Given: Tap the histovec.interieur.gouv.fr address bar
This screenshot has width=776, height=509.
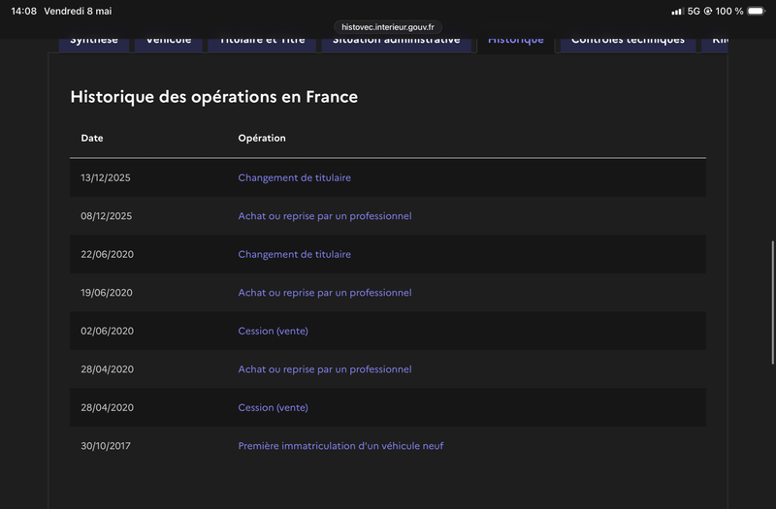Looking at the screenshot, I should [387, 27].
